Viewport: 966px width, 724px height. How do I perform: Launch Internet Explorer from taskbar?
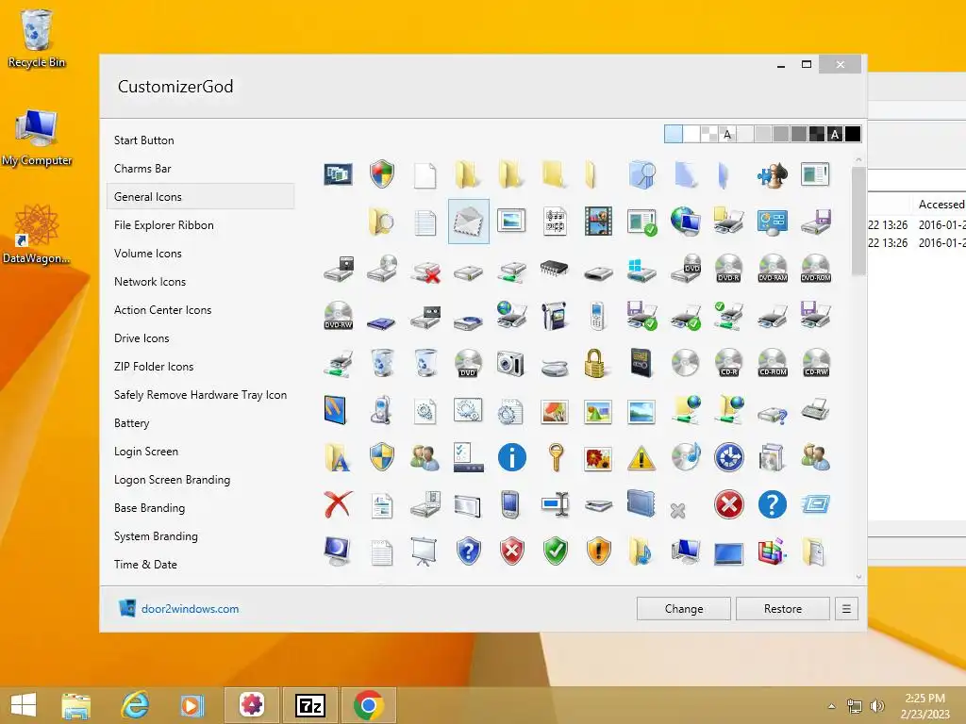pos(134,705)
